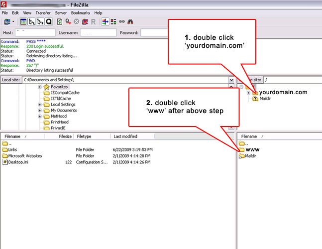Sort remote files by Filename column

[x=280, y=136]
